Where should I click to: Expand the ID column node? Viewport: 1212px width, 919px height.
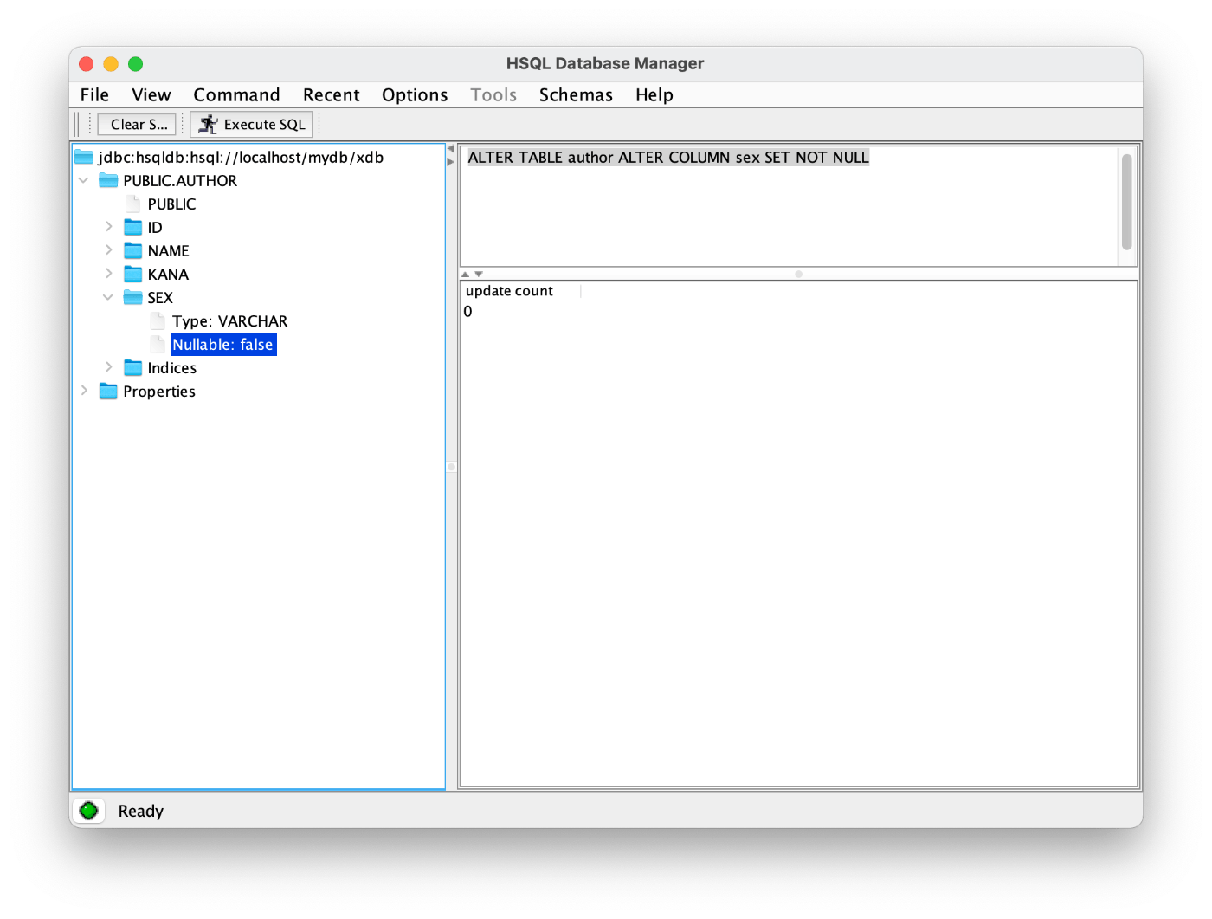108,226
